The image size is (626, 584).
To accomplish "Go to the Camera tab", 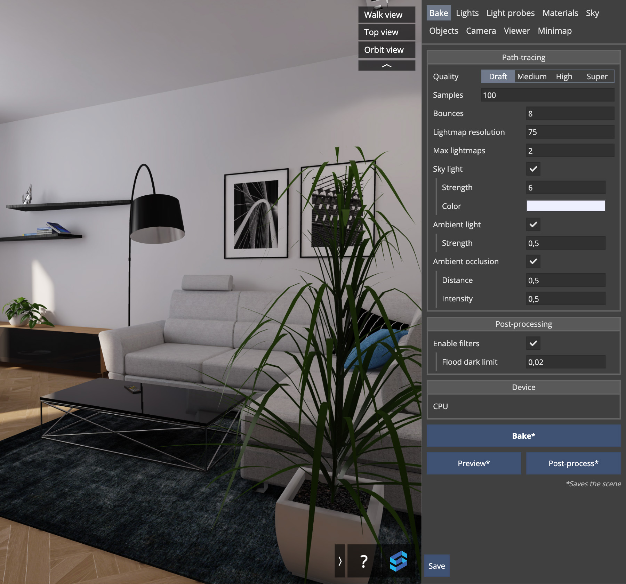I will (x=481, y=31).
